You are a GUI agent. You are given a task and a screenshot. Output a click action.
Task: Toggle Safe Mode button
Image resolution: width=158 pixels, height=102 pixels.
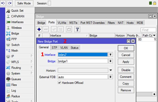(x=24, y=3)
